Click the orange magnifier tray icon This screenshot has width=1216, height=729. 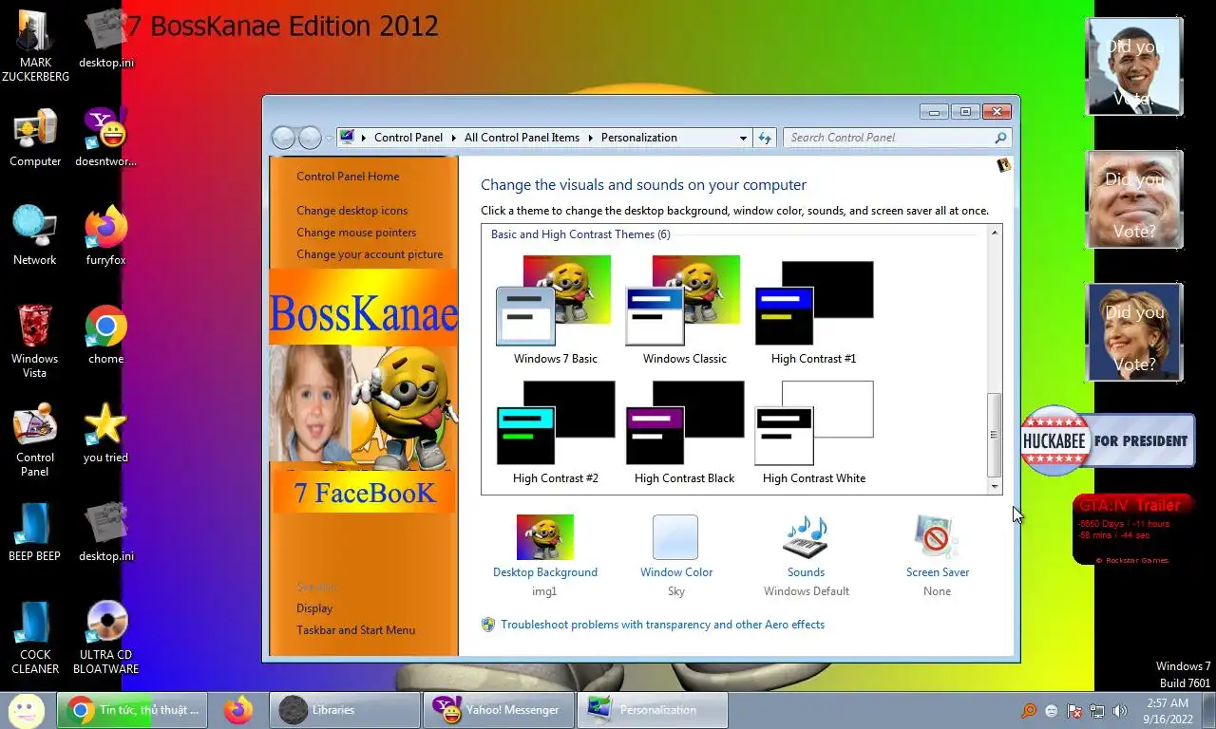point(1029,710)
